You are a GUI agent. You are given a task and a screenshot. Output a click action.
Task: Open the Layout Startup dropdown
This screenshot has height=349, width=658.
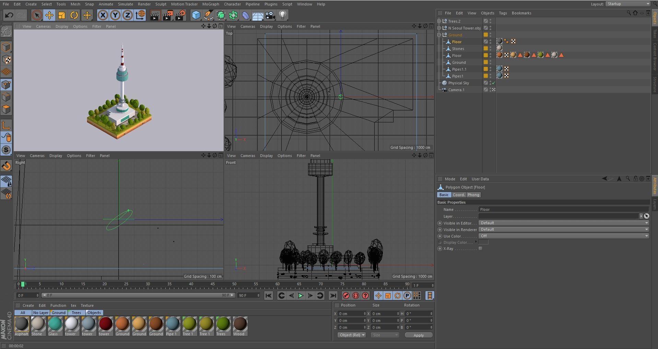click(x=628, y=4)
